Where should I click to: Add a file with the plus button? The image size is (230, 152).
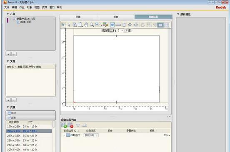(x=8, y=100)
